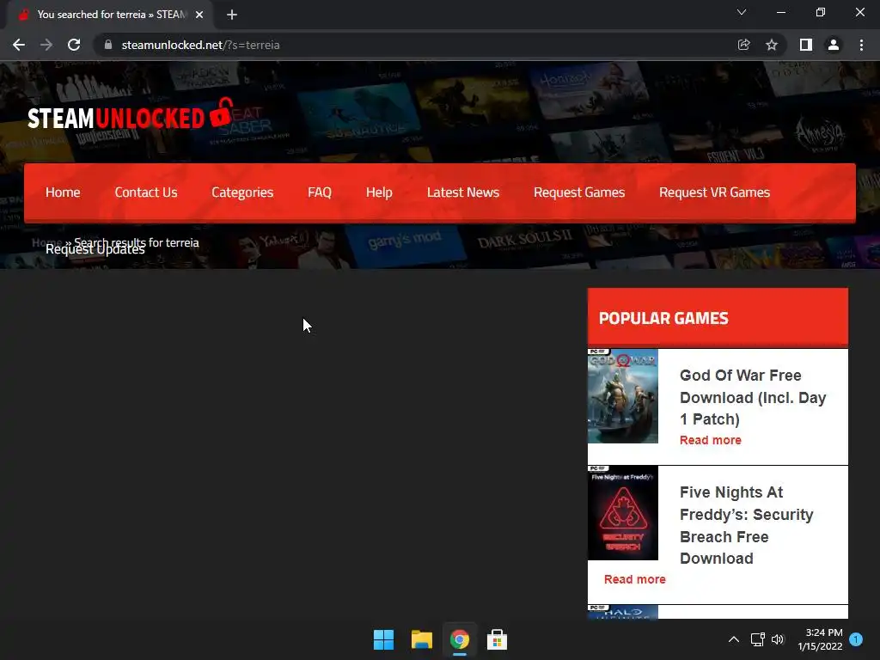Show hidden system tray icons
The width and height of the screenshot is (880, 660).
pyautogui.click(x=734, y=639)
